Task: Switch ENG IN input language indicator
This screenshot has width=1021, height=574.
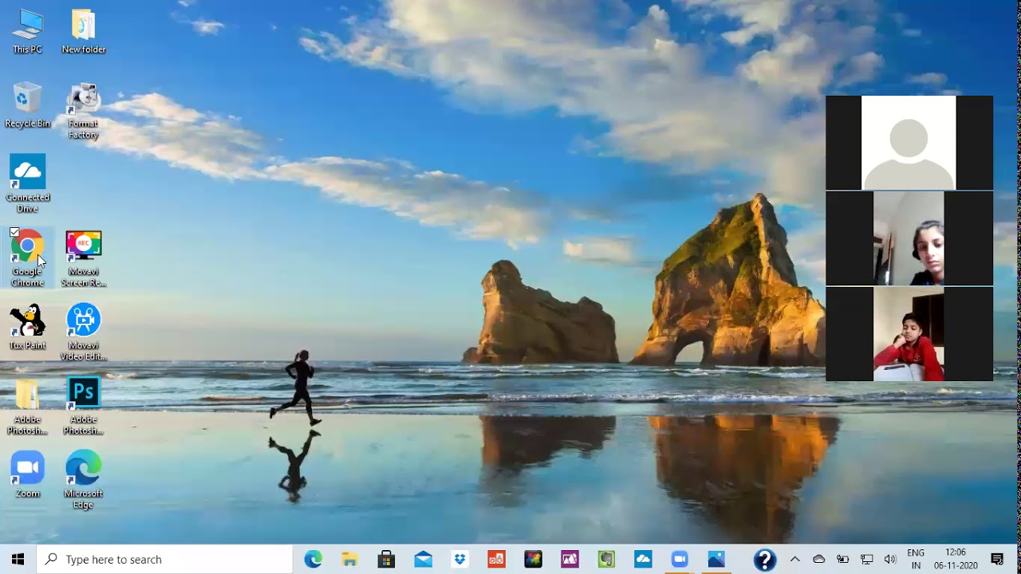Action: (916, 560)
